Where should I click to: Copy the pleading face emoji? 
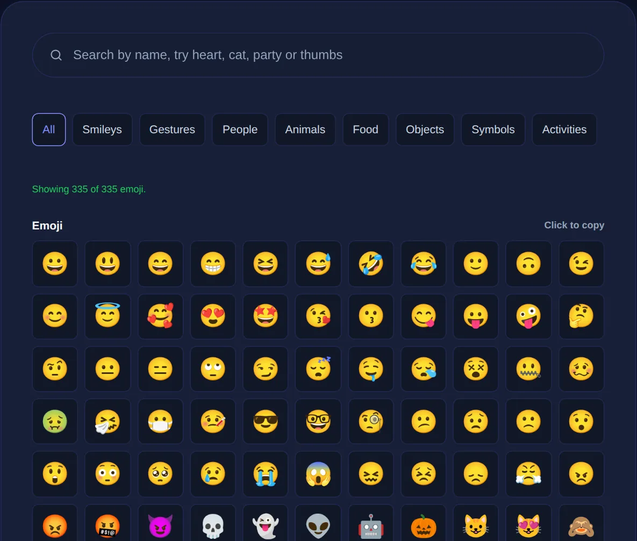pyautogui.click(x=161, y=474)
